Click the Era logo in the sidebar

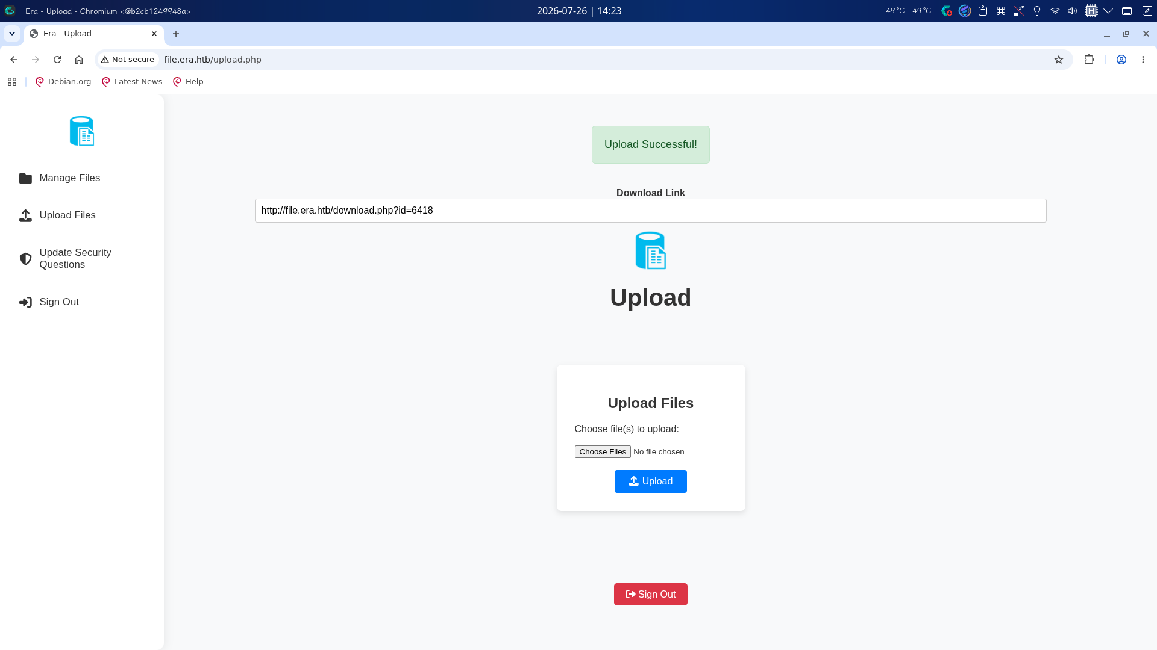tap(82, 131)
